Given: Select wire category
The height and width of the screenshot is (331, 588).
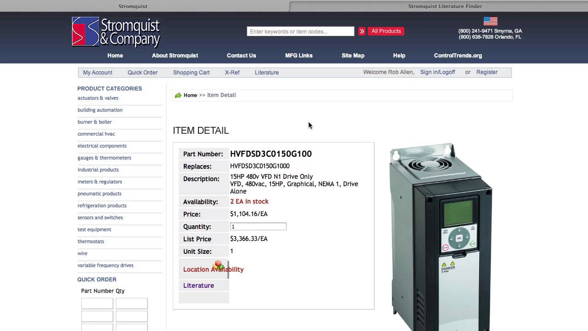Looking at the screenshot, I should 82,253.
